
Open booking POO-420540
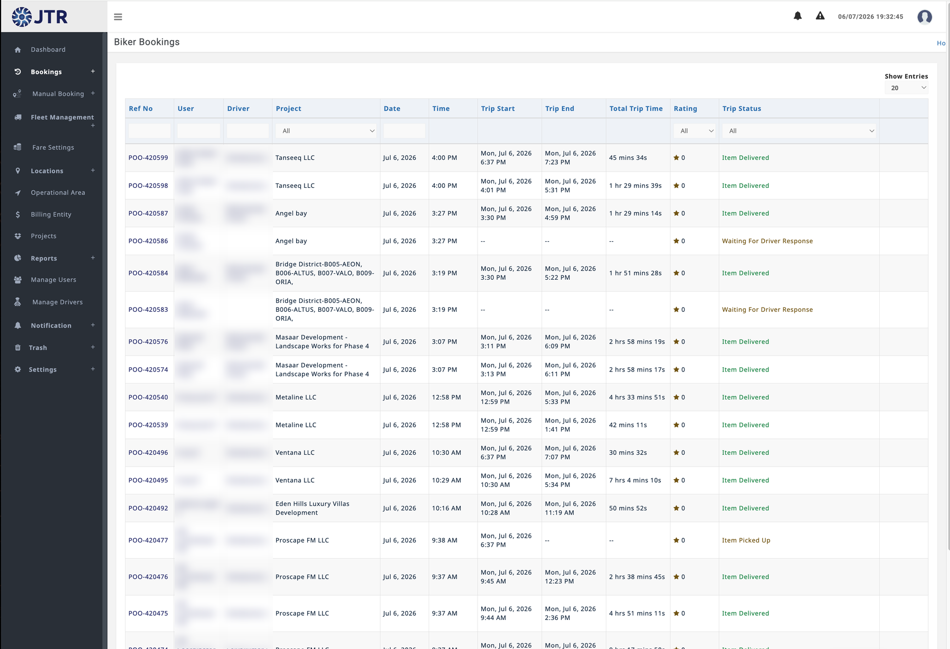click(148, 397)
